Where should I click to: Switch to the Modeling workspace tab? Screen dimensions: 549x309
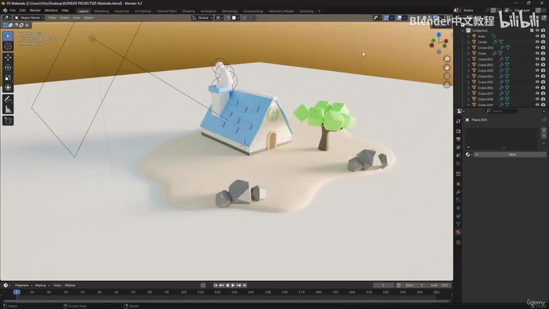coord(101,11)
